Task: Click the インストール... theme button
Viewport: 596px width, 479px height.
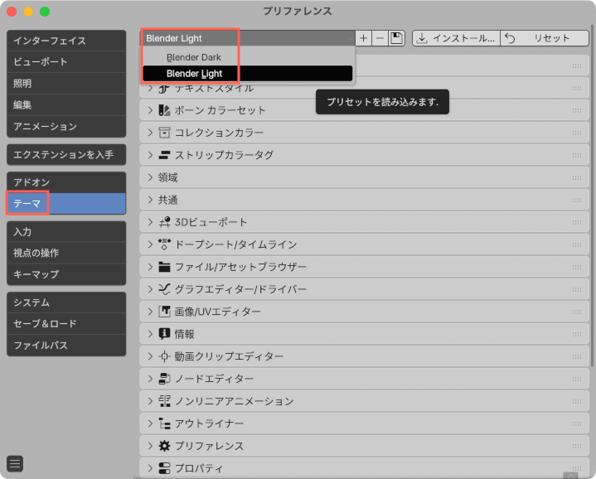Action: coord(456,38)
